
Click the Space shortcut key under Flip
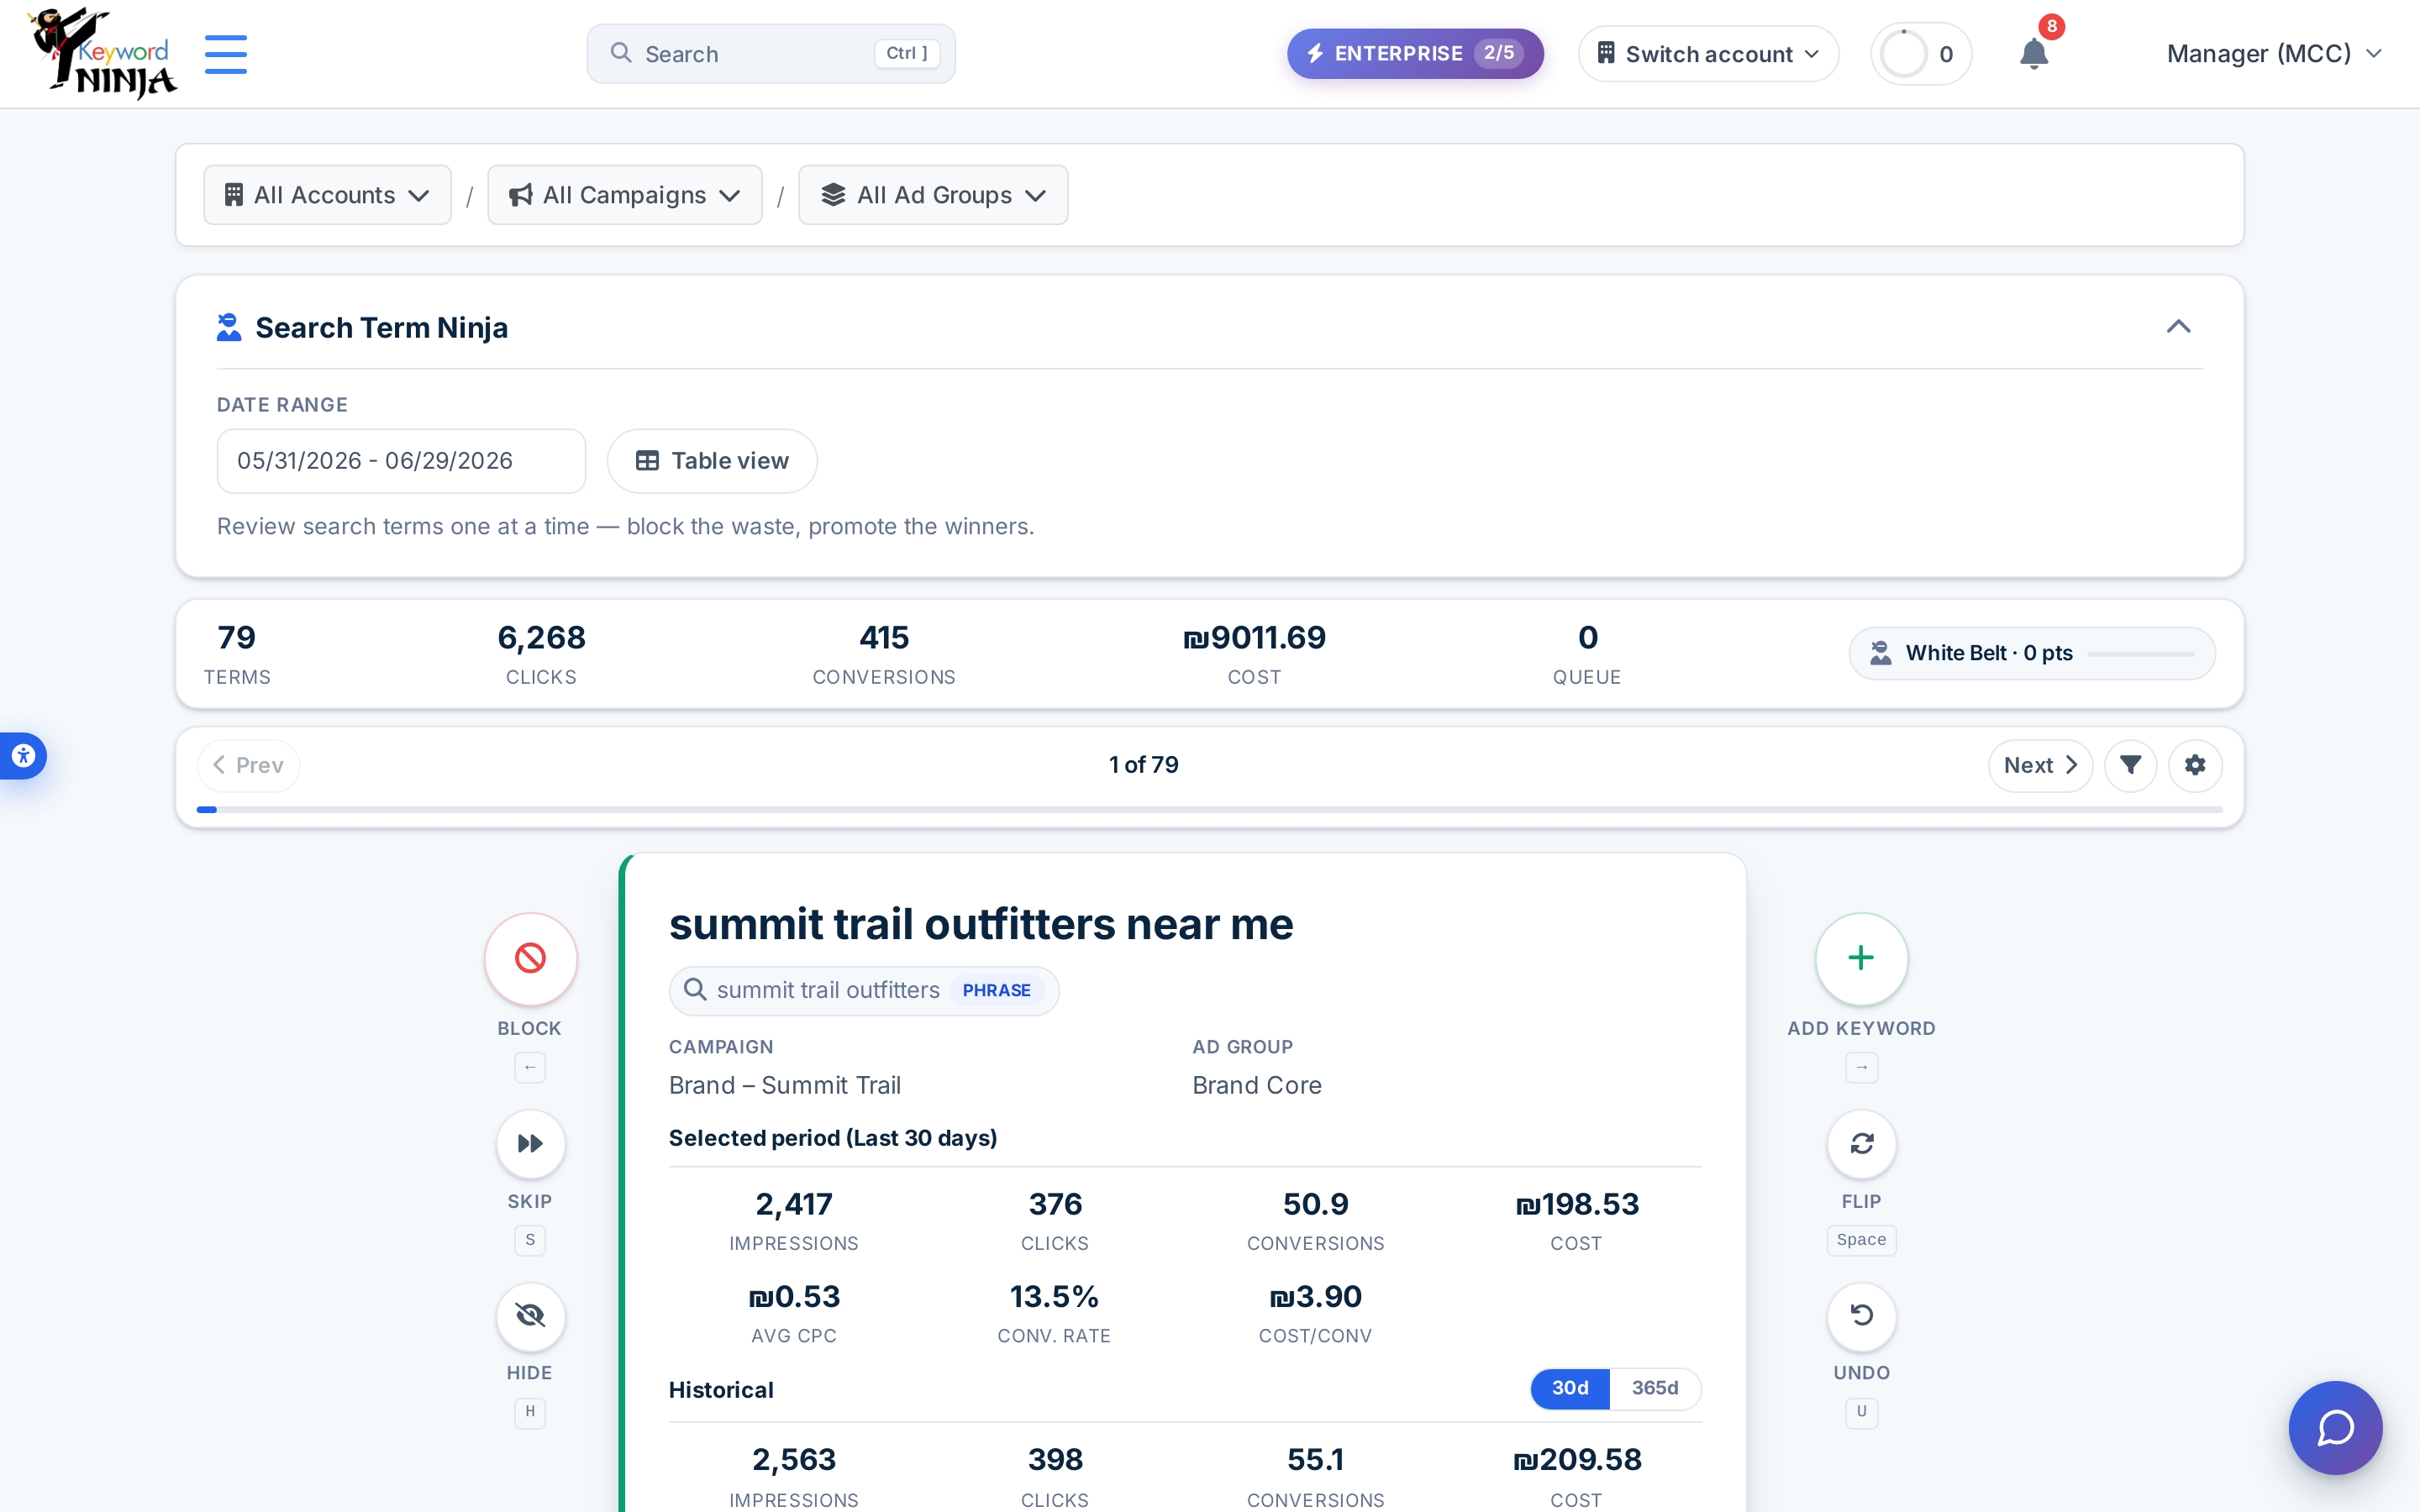tap(1861, 1240)
